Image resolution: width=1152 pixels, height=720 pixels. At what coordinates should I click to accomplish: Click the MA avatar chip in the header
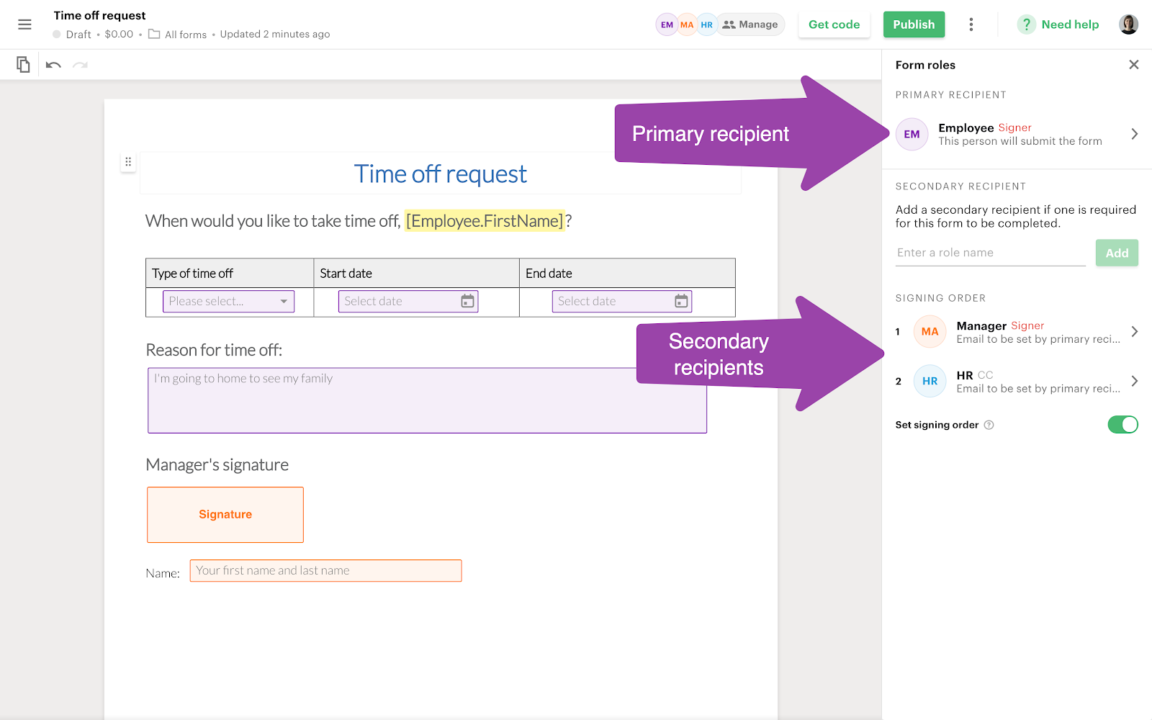[x=686, y=24]
